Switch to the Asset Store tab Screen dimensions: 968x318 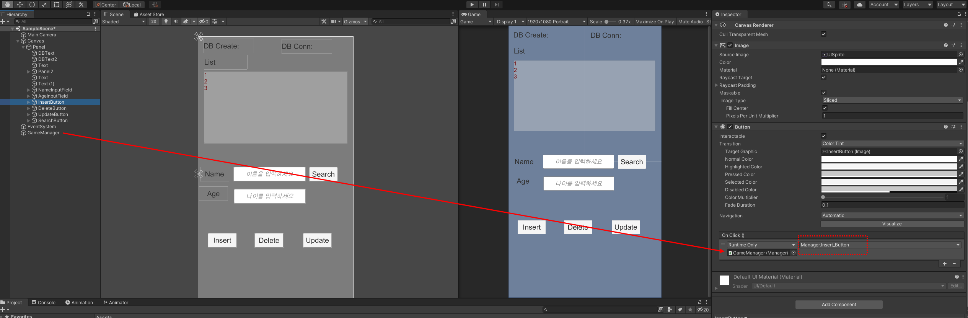point(149,14)
